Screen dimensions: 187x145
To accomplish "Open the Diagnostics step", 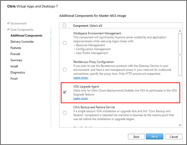I will pos(18,72).
